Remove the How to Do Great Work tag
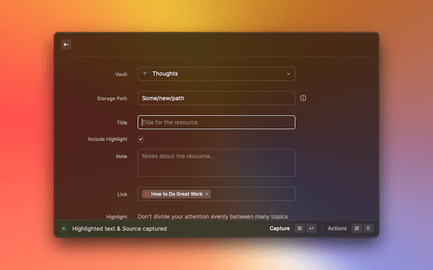Viewport: 433px width, 270px height. 207,194
